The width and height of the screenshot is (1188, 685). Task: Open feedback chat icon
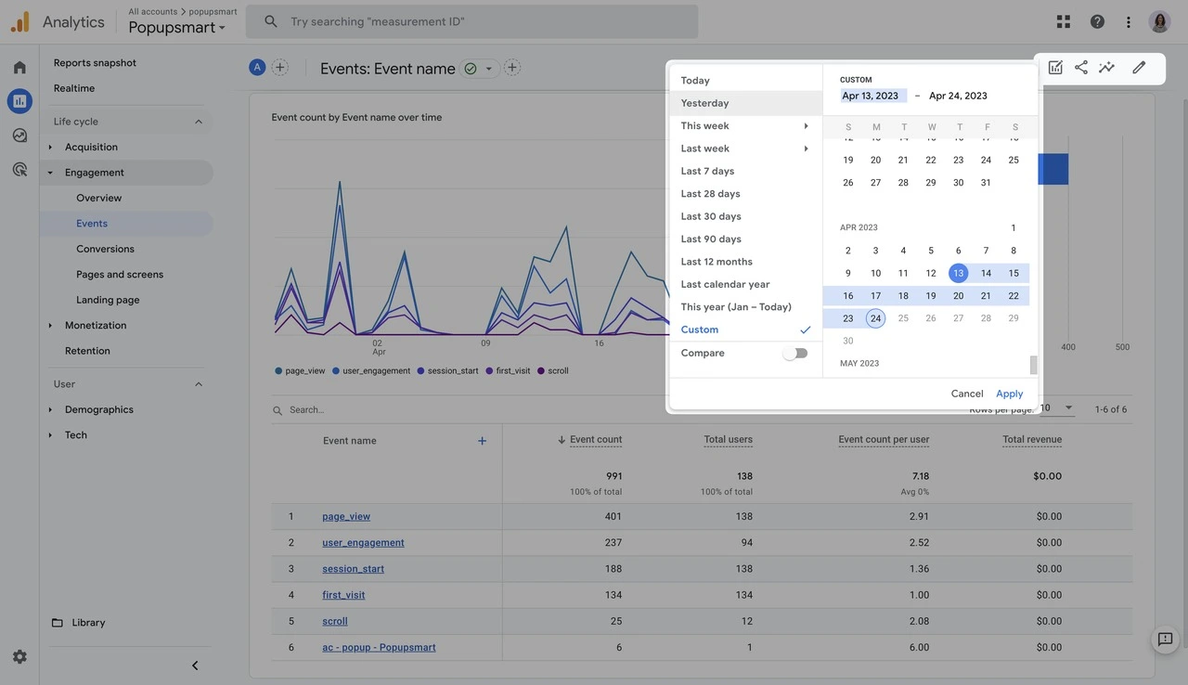click(x=1166, y=639)
